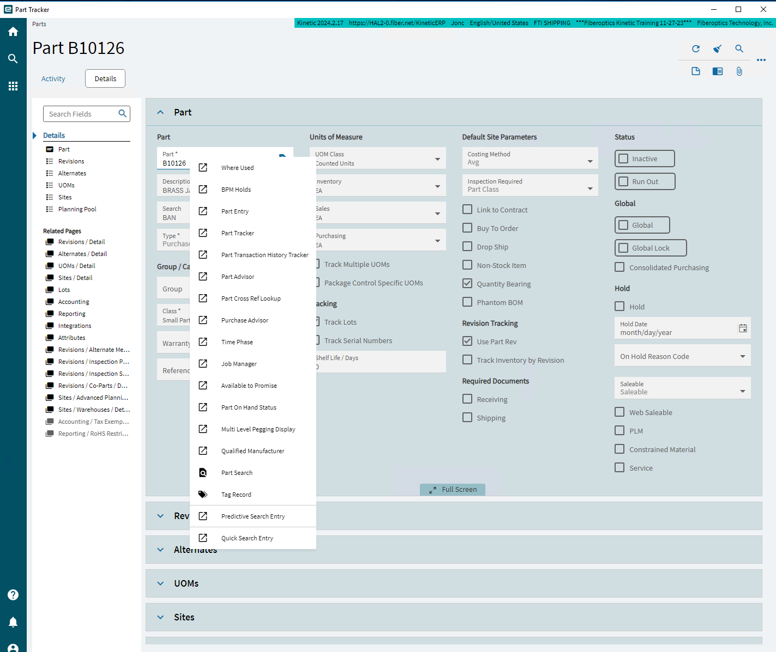Select Part Entry from the context menu
Screen dimensions: 776x652
pyautogui.click(x=253, y=211)
